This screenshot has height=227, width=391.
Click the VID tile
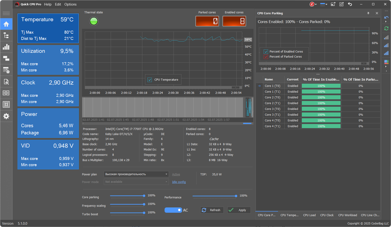(48, 155)
